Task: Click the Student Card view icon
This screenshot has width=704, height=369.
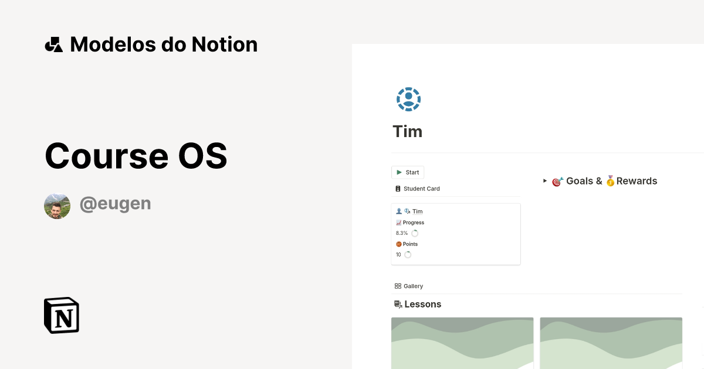Action: 398,189
